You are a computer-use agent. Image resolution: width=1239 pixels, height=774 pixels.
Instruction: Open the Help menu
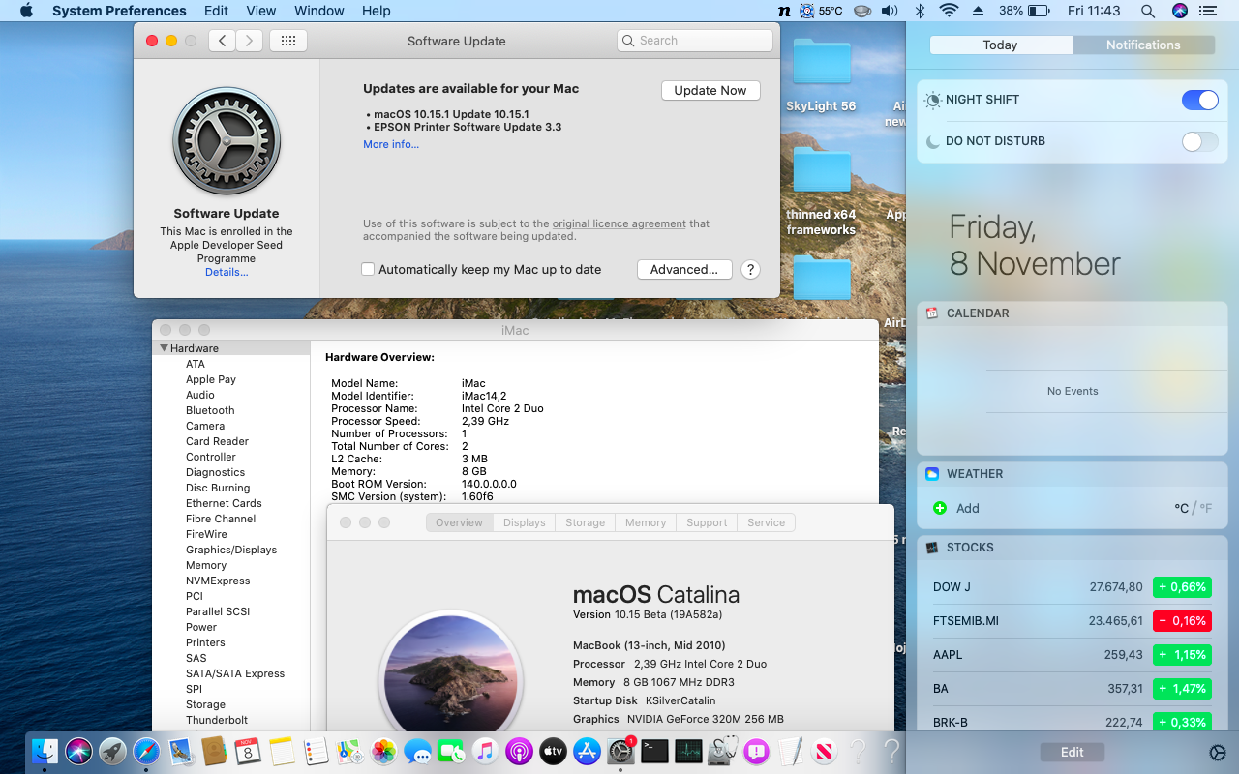(376, 11)
